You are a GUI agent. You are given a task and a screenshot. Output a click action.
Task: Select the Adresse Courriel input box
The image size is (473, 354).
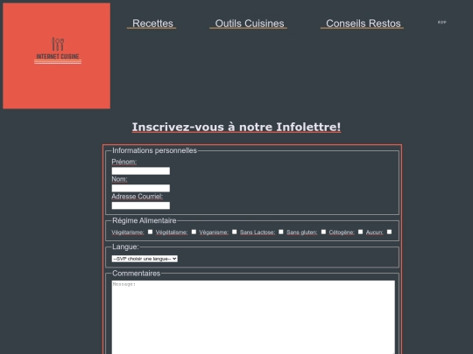[140, 205]
